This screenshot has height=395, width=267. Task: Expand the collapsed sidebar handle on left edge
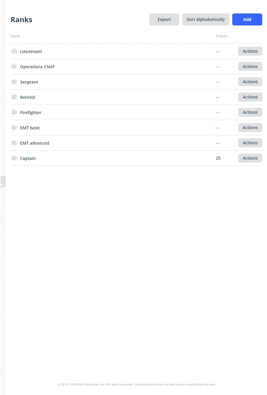pos(3,181)
